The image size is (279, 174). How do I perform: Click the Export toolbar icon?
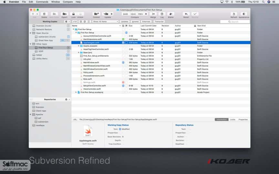coord(64,14)
